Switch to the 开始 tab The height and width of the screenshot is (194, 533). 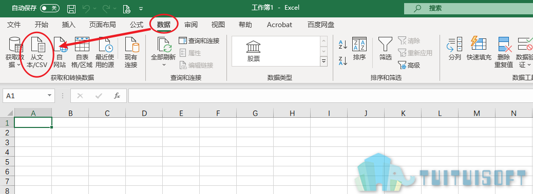pos(42,25)
